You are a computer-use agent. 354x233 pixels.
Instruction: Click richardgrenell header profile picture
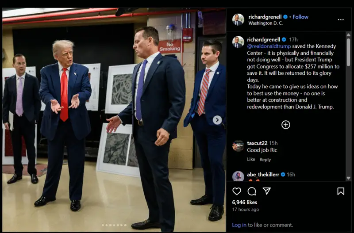coord(238,19)
